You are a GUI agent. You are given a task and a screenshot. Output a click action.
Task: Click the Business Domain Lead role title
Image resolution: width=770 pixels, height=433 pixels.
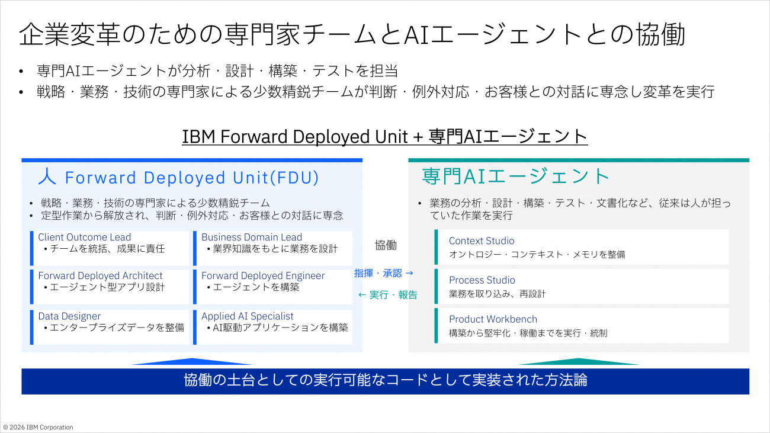point(252,237)
